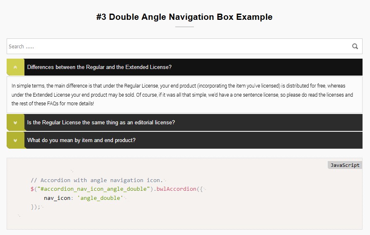370x235 pixels.
Task: Expand double-angle icon beside item and end product question
Action: (15, 140)
